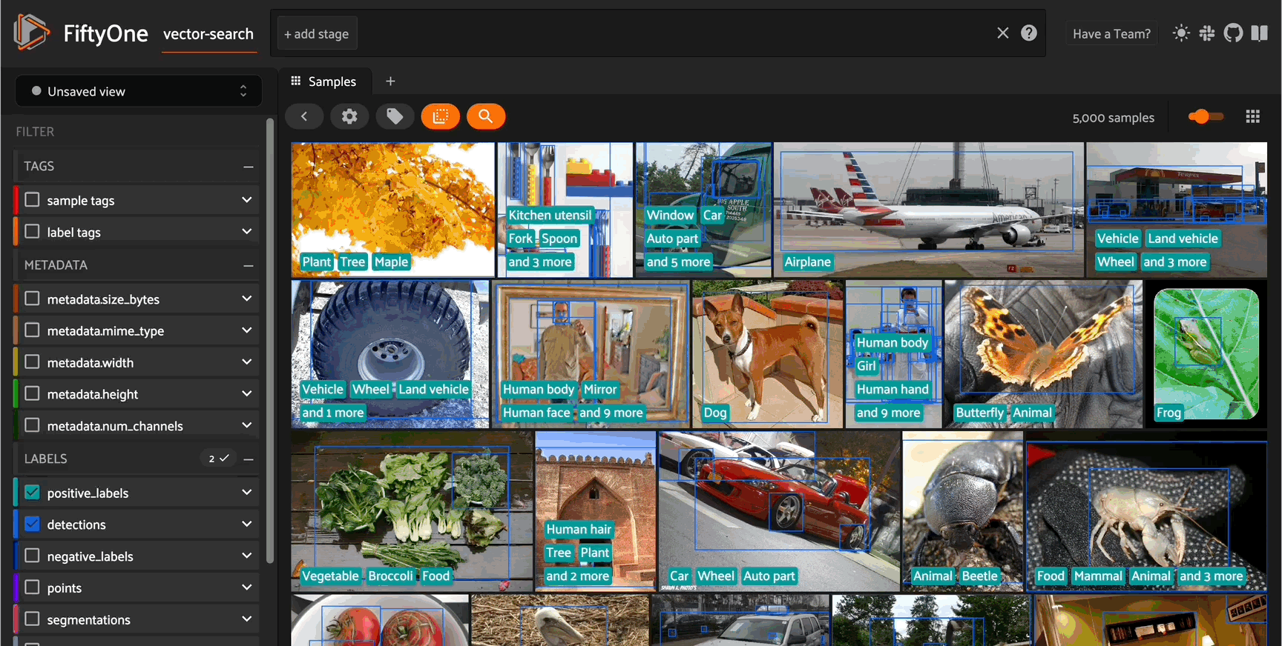Open the airplane sample thumbnail

click(x=929, y=210)
